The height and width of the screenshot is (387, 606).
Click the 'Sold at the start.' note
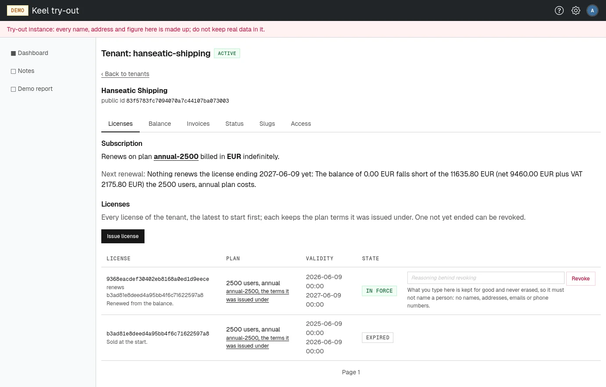tap(127, 342)
